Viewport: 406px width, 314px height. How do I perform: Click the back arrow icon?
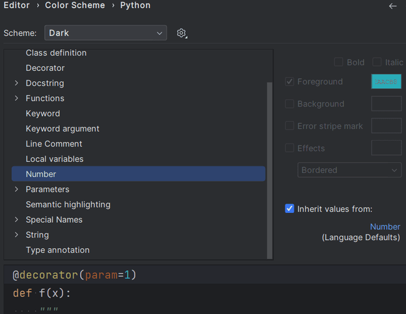[393, 6]
